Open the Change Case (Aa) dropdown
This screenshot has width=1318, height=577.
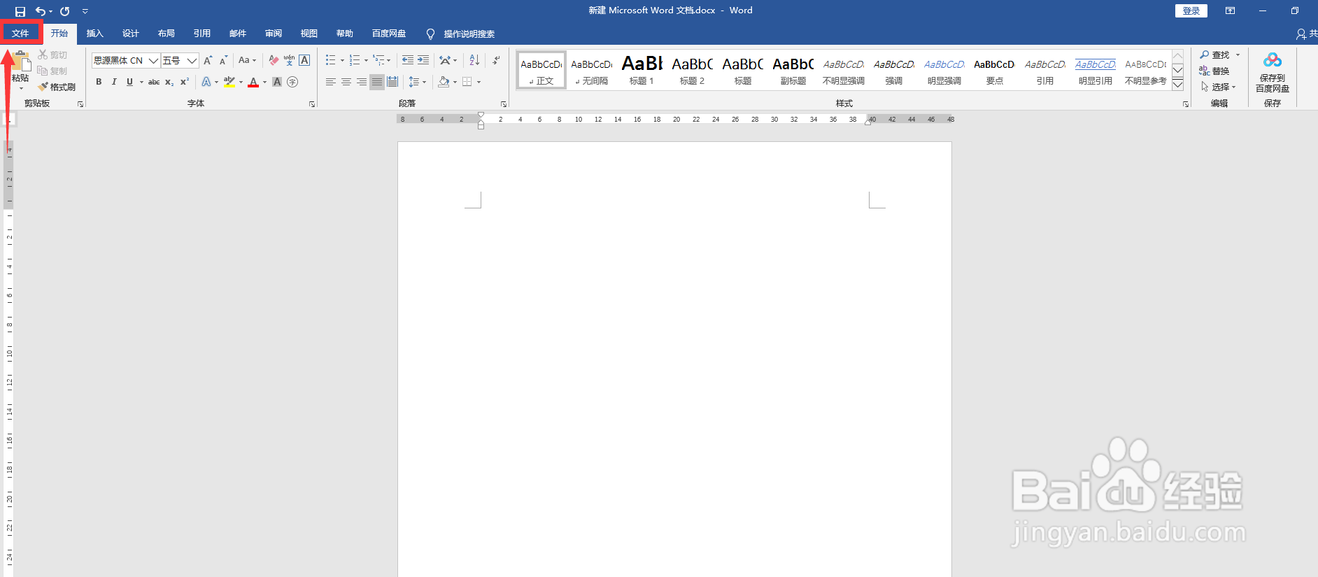[x=247, y=60]
